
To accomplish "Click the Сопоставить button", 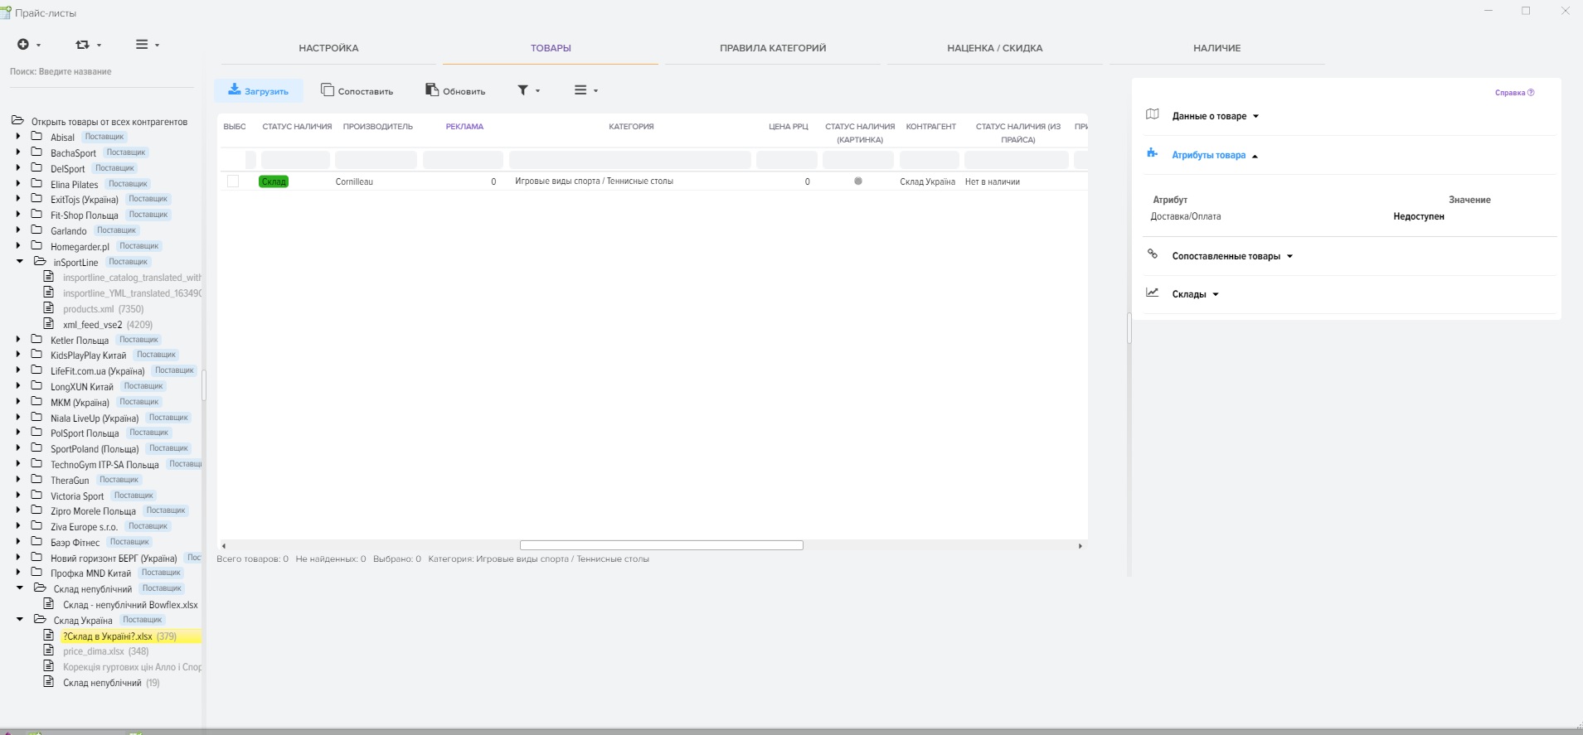I will pos(357,90).
